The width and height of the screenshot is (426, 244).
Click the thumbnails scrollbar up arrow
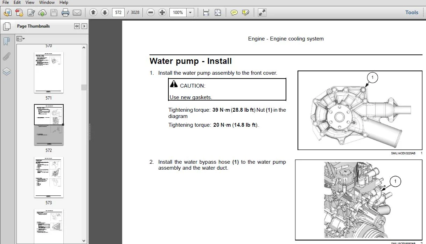point(84,48)
